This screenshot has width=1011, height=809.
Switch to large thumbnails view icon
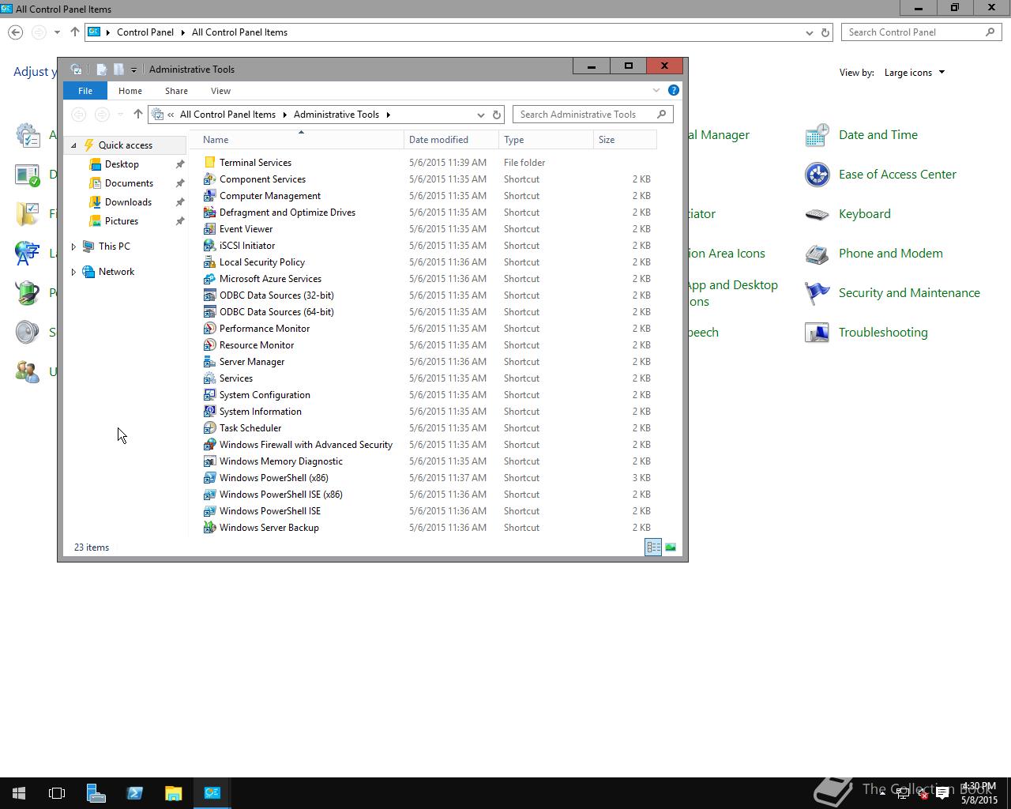coord(671,547)
